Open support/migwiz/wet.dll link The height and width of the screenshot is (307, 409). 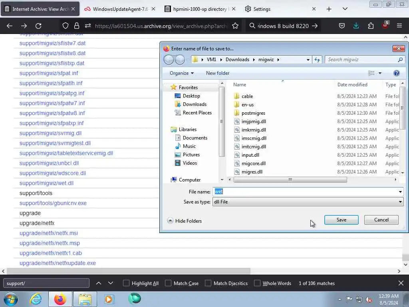(46, 183)
